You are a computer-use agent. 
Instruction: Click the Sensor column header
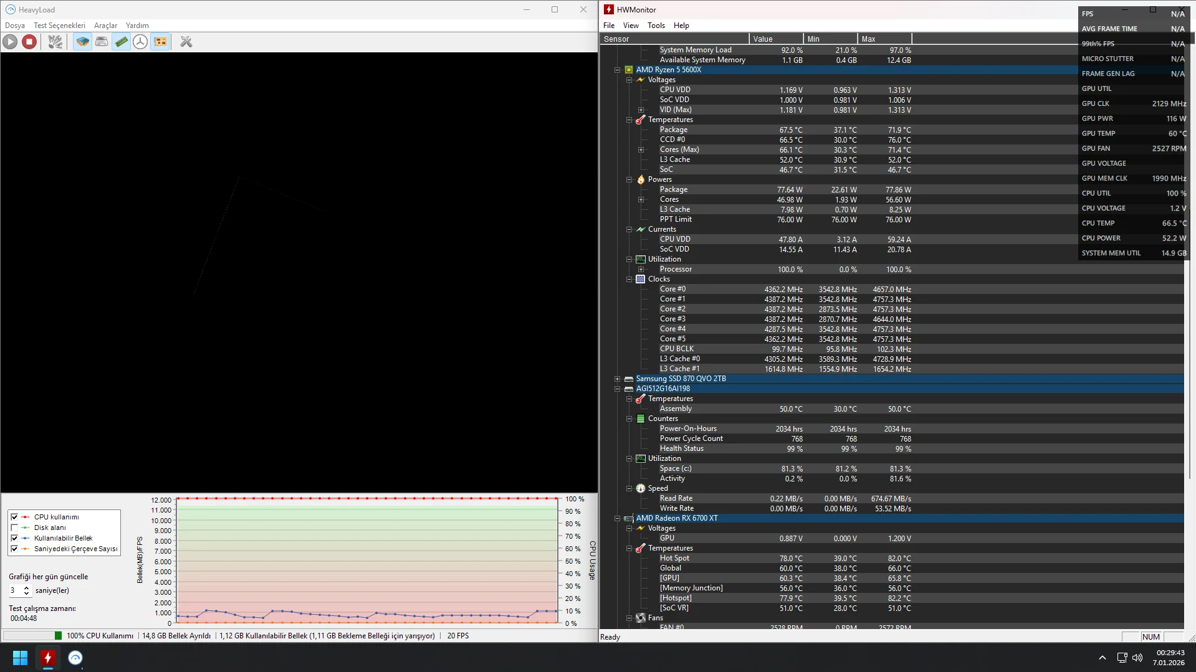click(x=674, y=39)
